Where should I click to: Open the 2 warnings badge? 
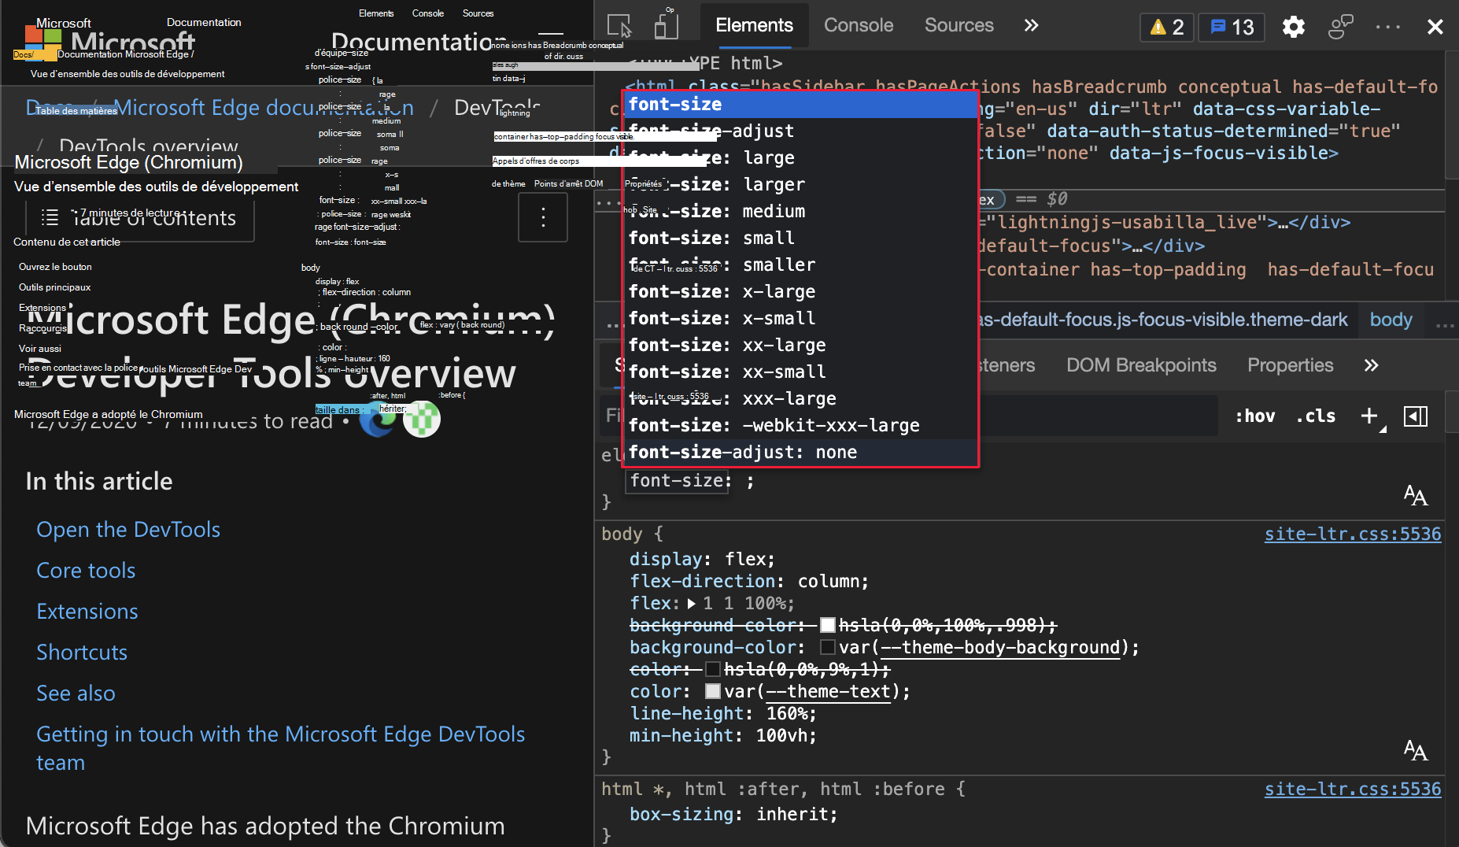pyautogui.click(x=1166, y=27)
